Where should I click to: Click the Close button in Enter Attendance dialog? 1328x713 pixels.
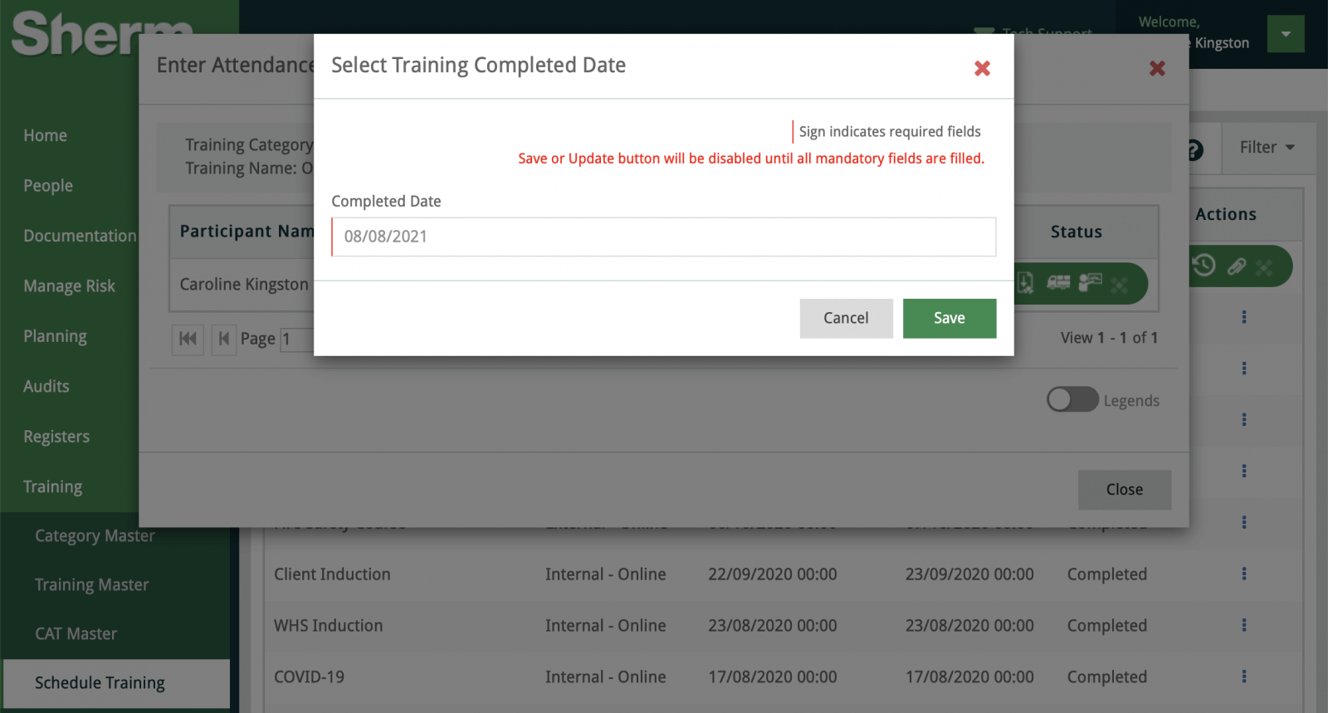click(1124, 490)
